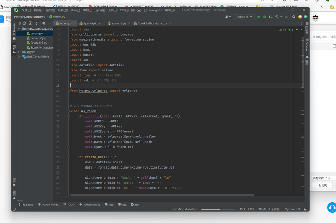
Task: Open the DB Navigator menu
Action: click(153, 10)
